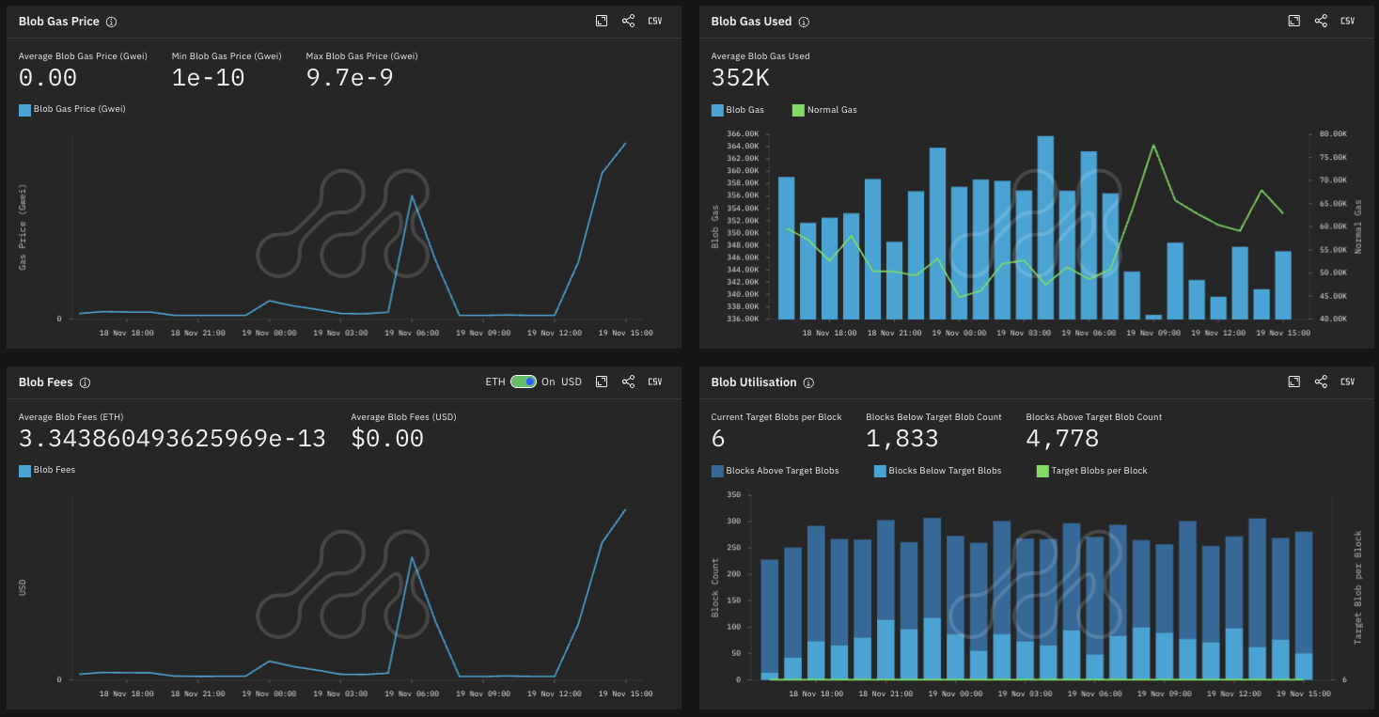Share the Blob Fees chart

(628, 382)
